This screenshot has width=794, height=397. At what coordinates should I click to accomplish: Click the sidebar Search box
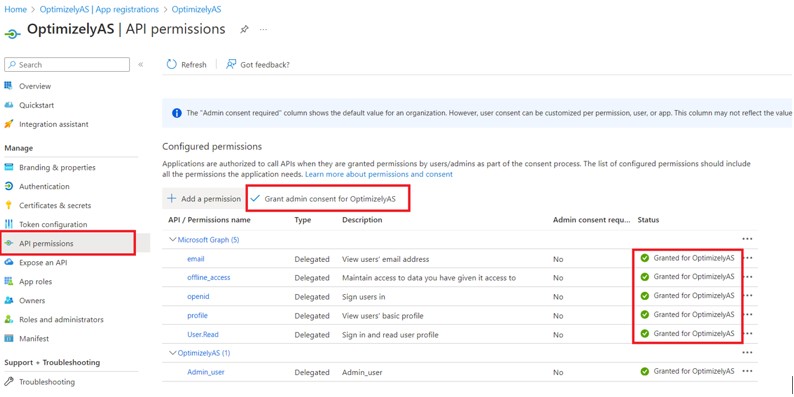pos(67,65)
